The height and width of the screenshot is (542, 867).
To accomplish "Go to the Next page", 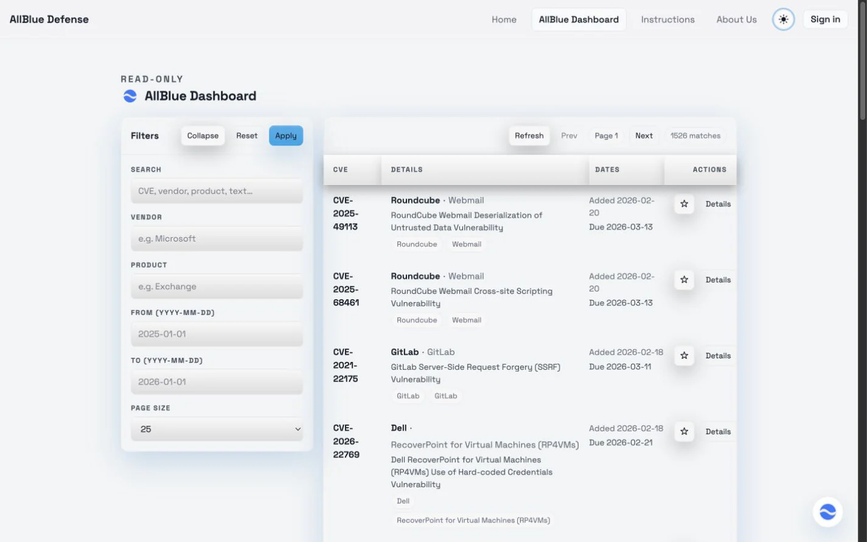I will 644,136.
